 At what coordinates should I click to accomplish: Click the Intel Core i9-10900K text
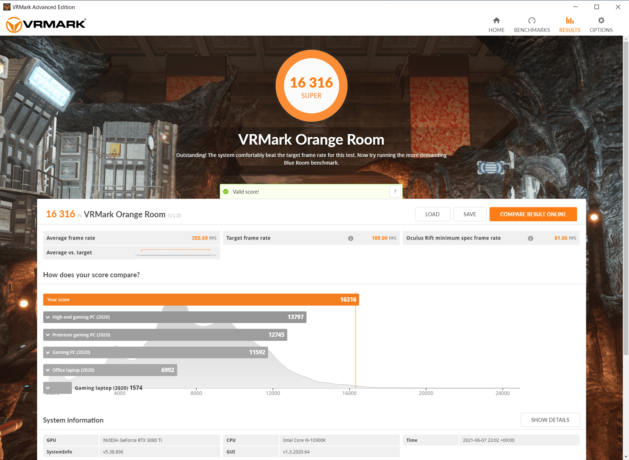coord(304,440)
